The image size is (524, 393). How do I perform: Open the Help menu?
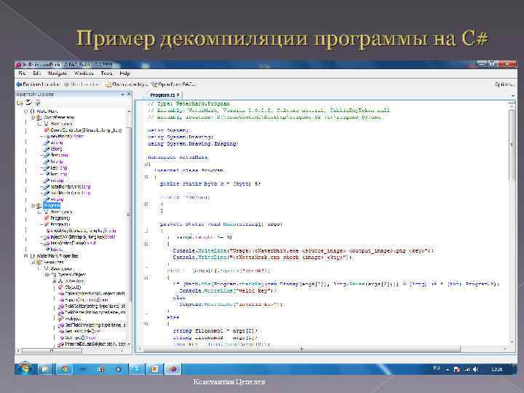click(124, 74)
